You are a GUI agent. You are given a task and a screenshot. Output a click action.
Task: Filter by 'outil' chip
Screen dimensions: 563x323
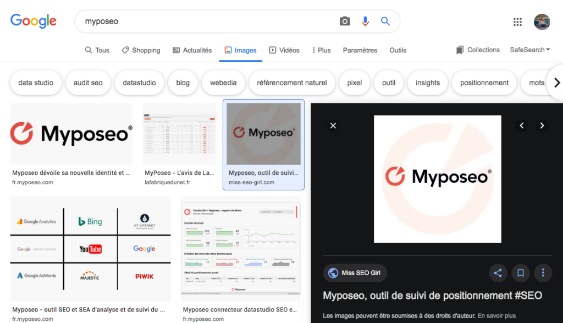click(389, 83)
